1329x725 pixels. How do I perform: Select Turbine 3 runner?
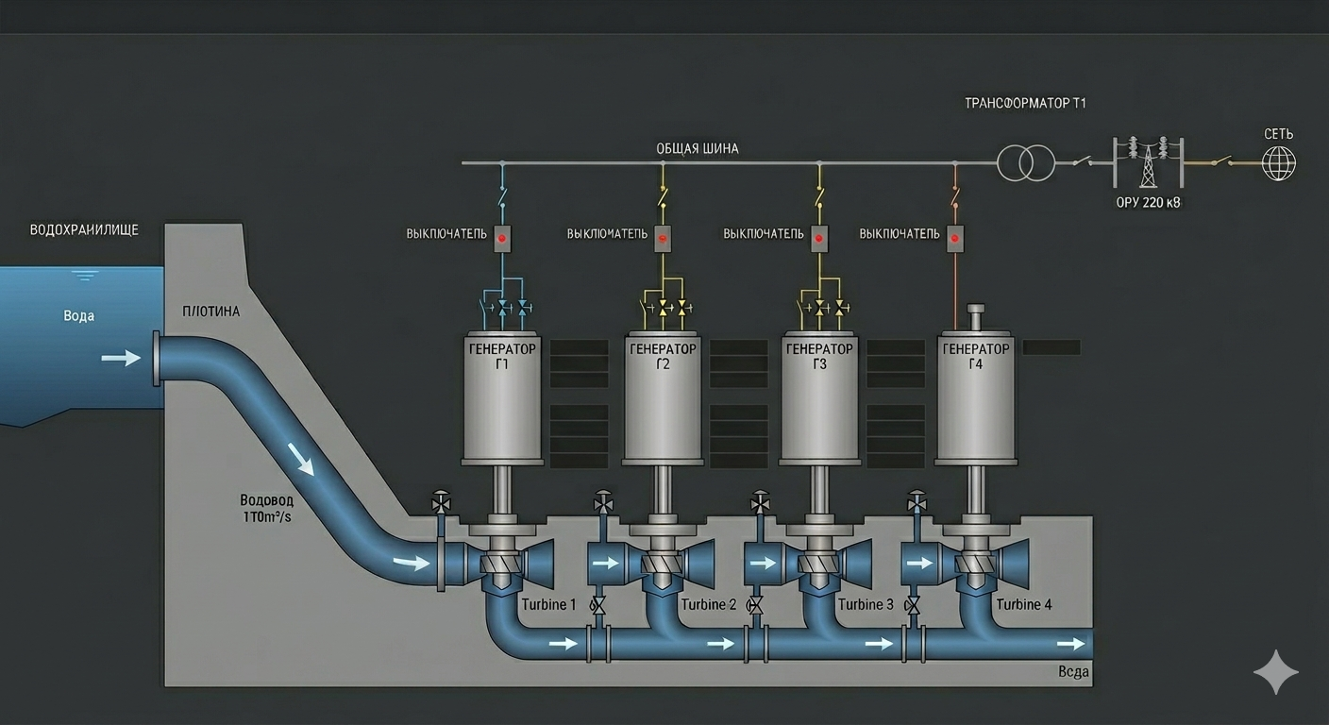coord(819,564)
